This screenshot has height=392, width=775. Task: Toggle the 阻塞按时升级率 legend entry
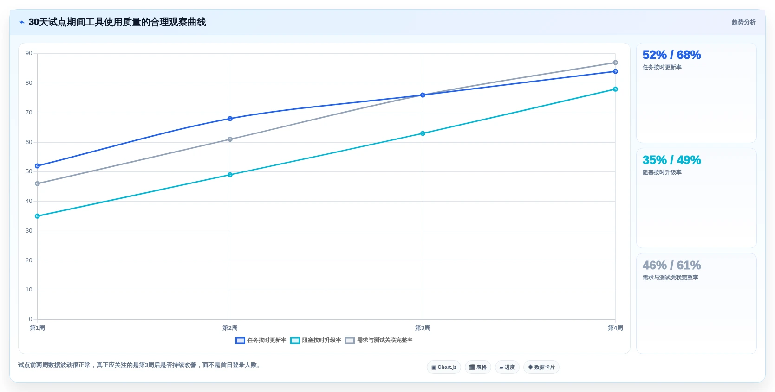click(x=316, y=341)
